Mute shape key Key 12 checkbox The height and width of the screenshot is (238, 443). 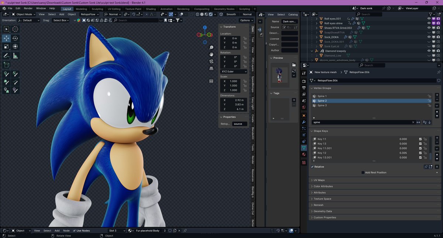(x=420, y=153)
